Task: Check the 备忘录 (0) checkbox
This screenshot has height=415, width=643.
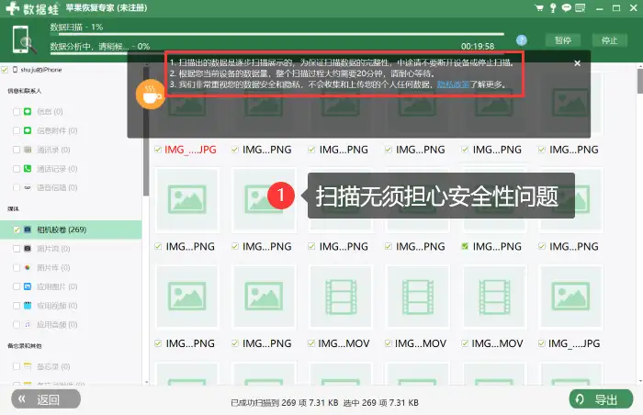Action: tap(17, 366)
